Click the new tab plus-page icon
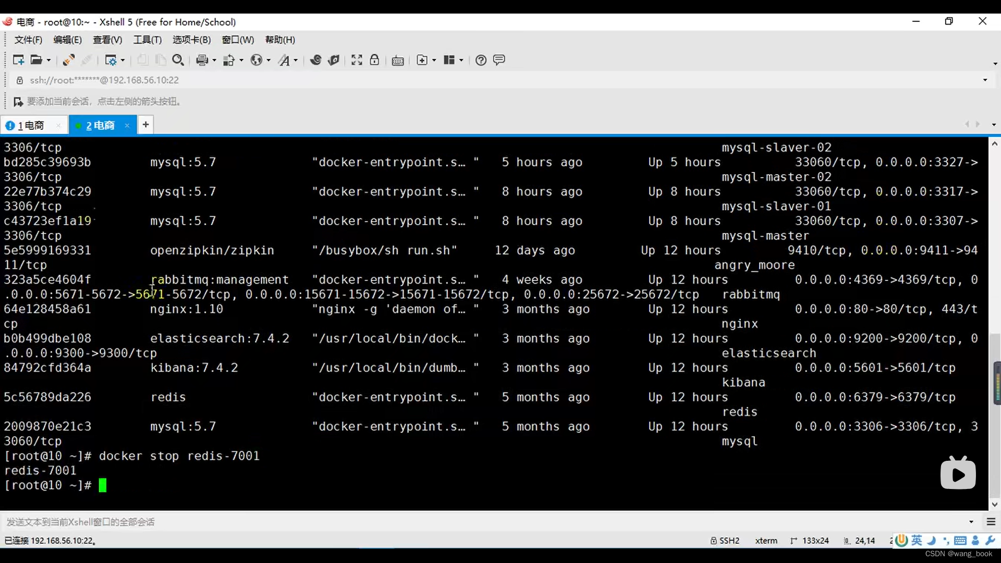 point(422,60)
